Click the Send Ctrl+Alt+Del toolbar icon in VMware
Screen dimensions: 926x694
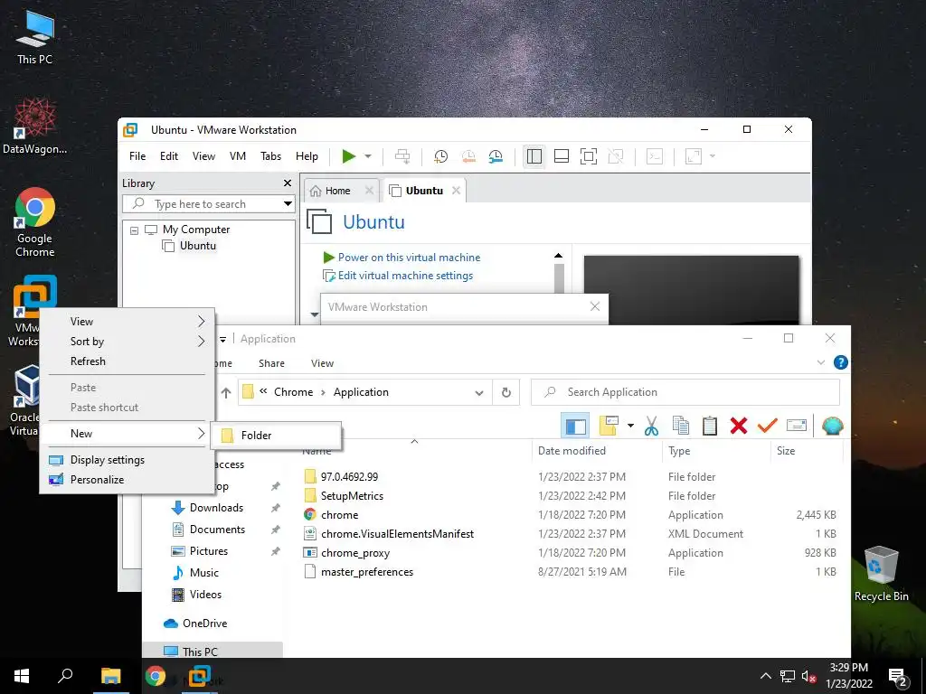[x=402, y=156]
